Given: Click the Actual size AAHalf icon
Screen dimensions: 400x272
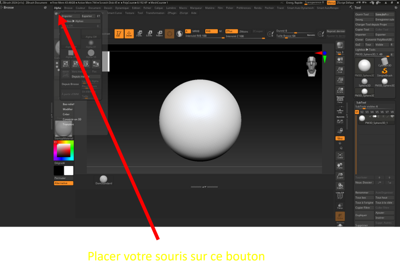Looking at the screenshot, I should click(x=340, y=90).
